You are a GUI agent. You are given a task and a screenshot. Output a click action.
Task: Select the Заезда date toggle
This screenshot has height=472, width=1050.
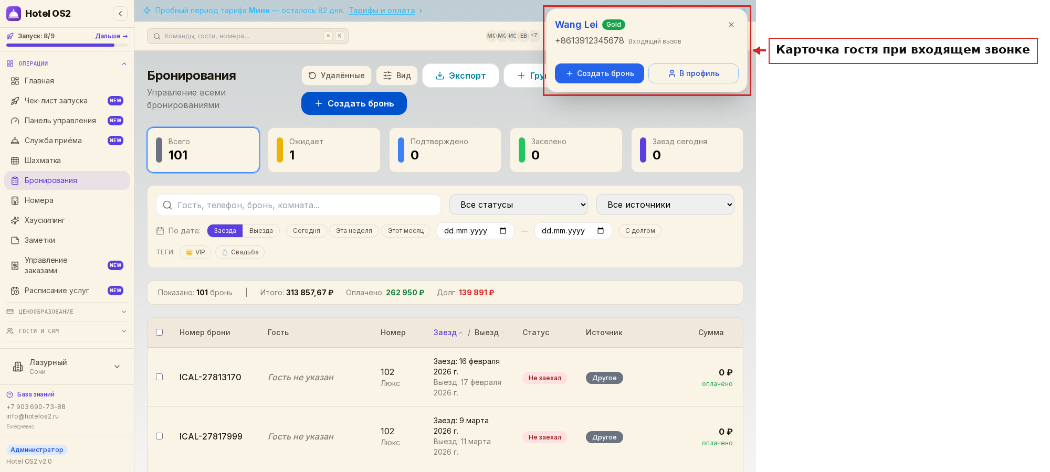point(225,231)
